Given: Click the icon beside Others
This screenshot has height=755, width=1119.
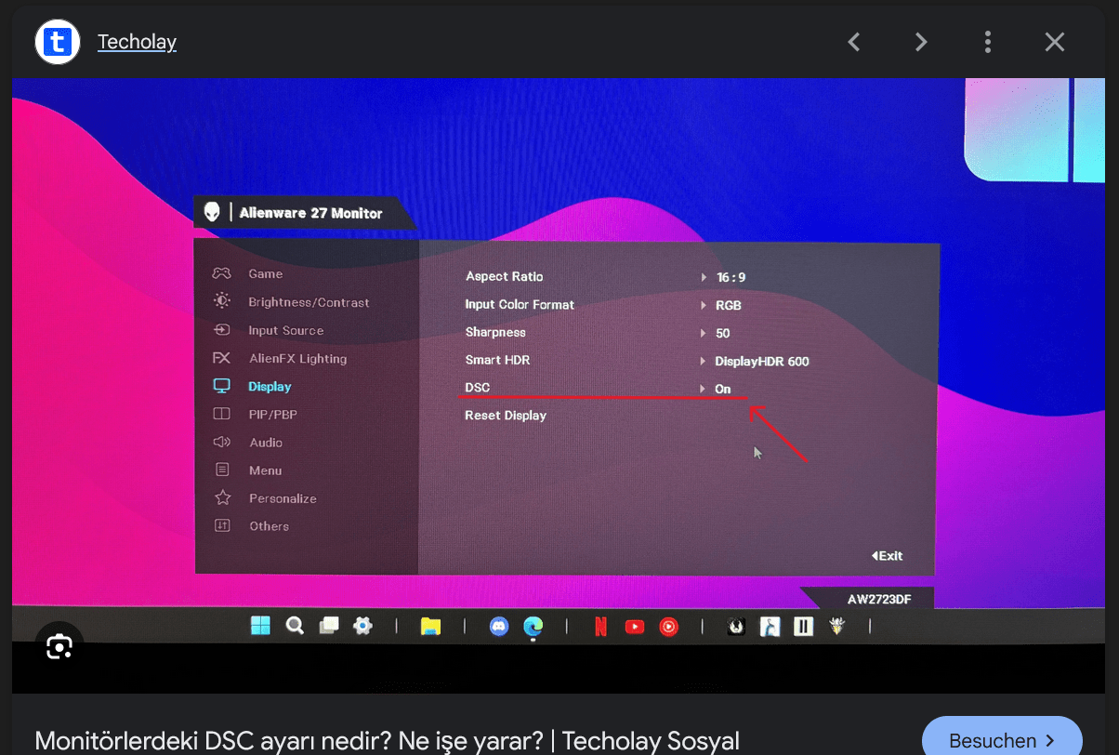Looking at the screenshot, I should point(222,525).
